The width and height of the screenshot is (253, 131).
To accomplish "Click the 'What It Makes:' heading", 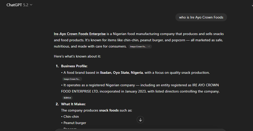I will [x=73, y=104].
